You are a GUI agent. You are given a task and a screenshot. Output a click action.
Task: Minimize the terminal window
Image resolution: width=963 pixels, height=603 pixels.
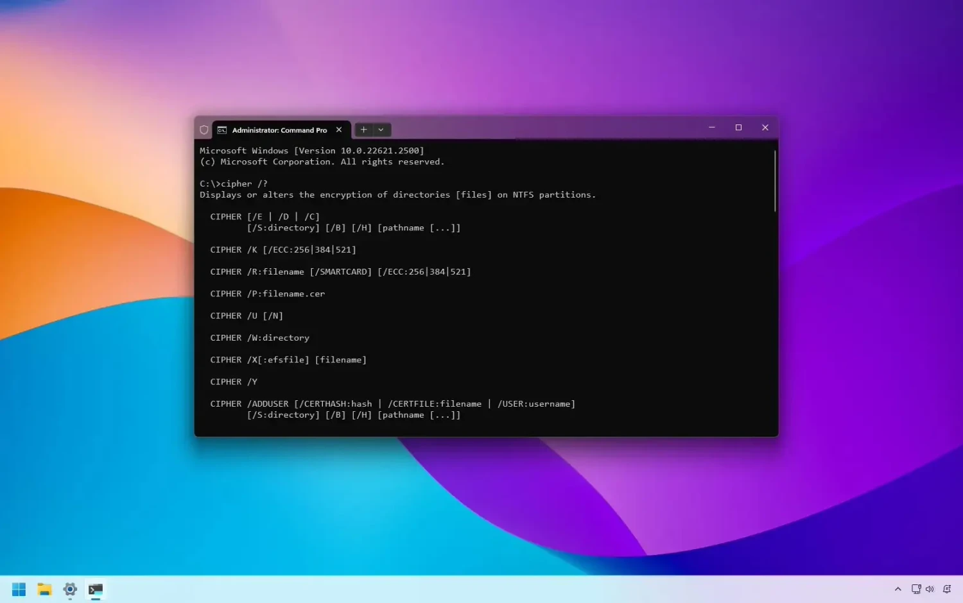click(x=712, y=128)
